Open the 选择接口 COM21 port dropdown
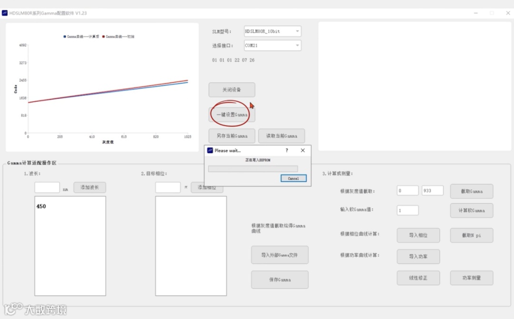Image resolution: width=514 pixels, height=319 pixels. 272,45
